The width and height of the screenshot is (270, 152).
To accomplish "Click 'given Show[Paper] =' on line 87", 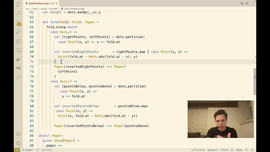I will coord(61,141).
